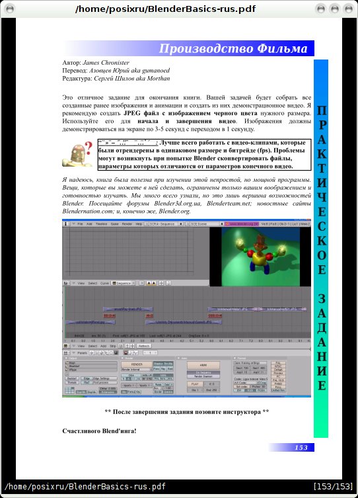This screenshot has height=498, width=358.
Task: Open the Help menu in Blender header
Action: pyautogui.click(x=139, y=224)
